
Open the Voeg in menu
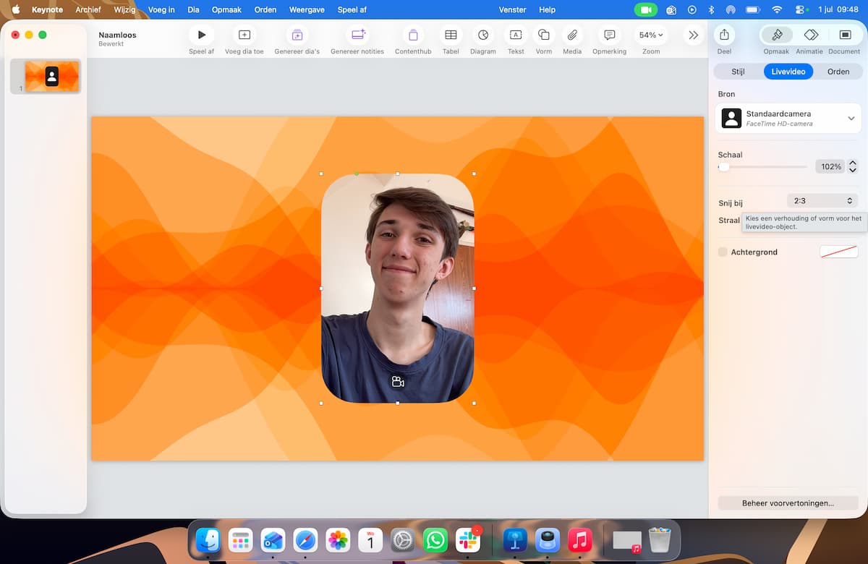tap(161, 9)
